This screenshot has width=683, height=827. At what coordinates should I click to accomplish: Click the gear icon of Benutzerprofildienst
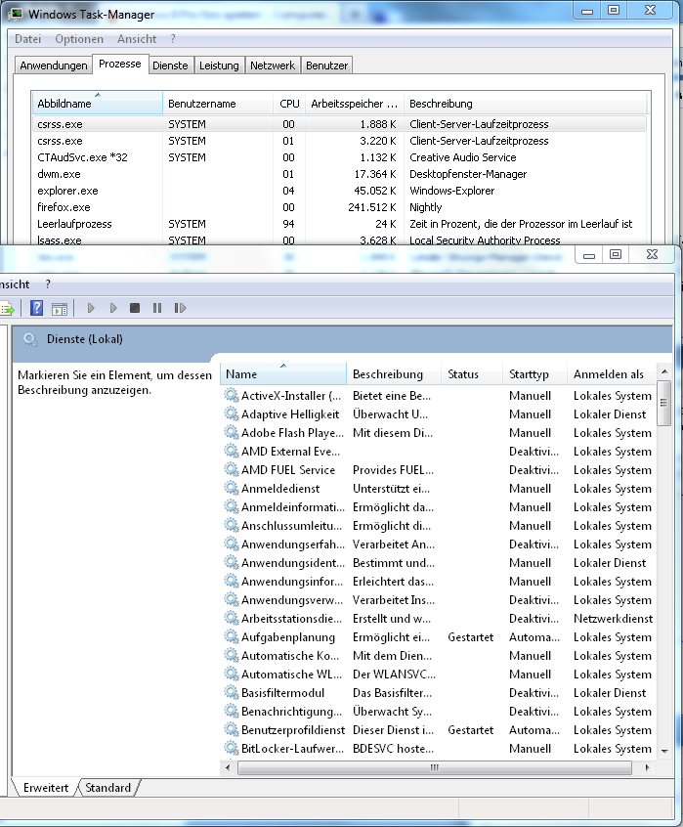click(x=231, y=729)
